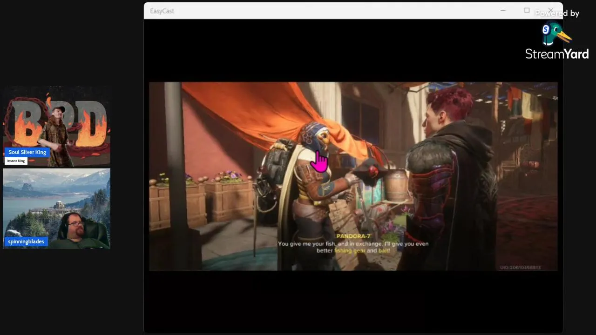596x335 pixels.
Task: Click the StreamYard duck logo icon
Action: pyautogui.click(x=556, y=33)
